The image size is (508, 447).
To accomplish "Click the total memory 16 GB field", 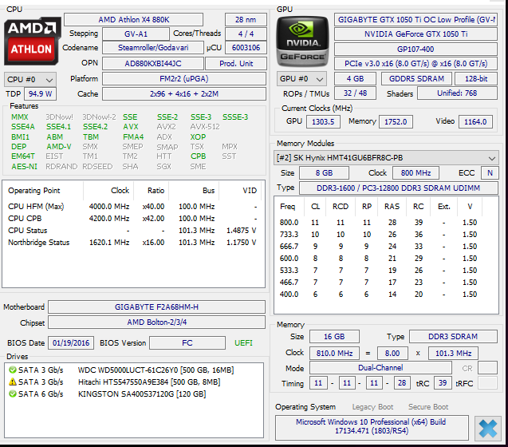I will tap(334, 337).
